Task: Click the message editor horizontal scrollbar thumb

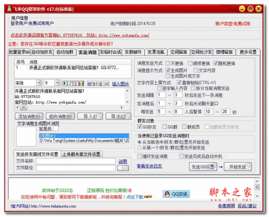Action: click(x=23, y=107)
